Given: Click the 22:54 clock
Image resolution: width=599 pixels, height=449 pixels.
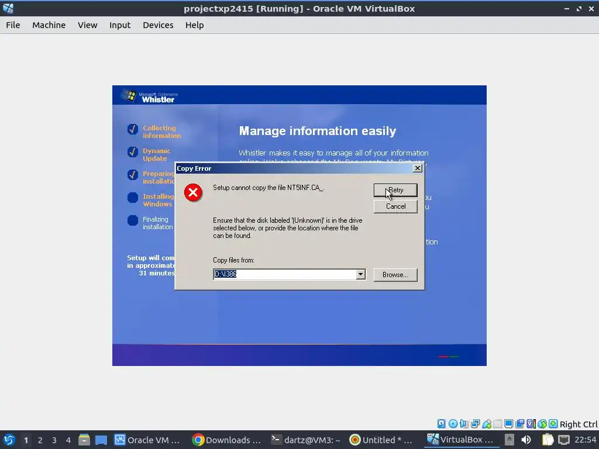Looking at the screenshot, I should pos(585,440).
